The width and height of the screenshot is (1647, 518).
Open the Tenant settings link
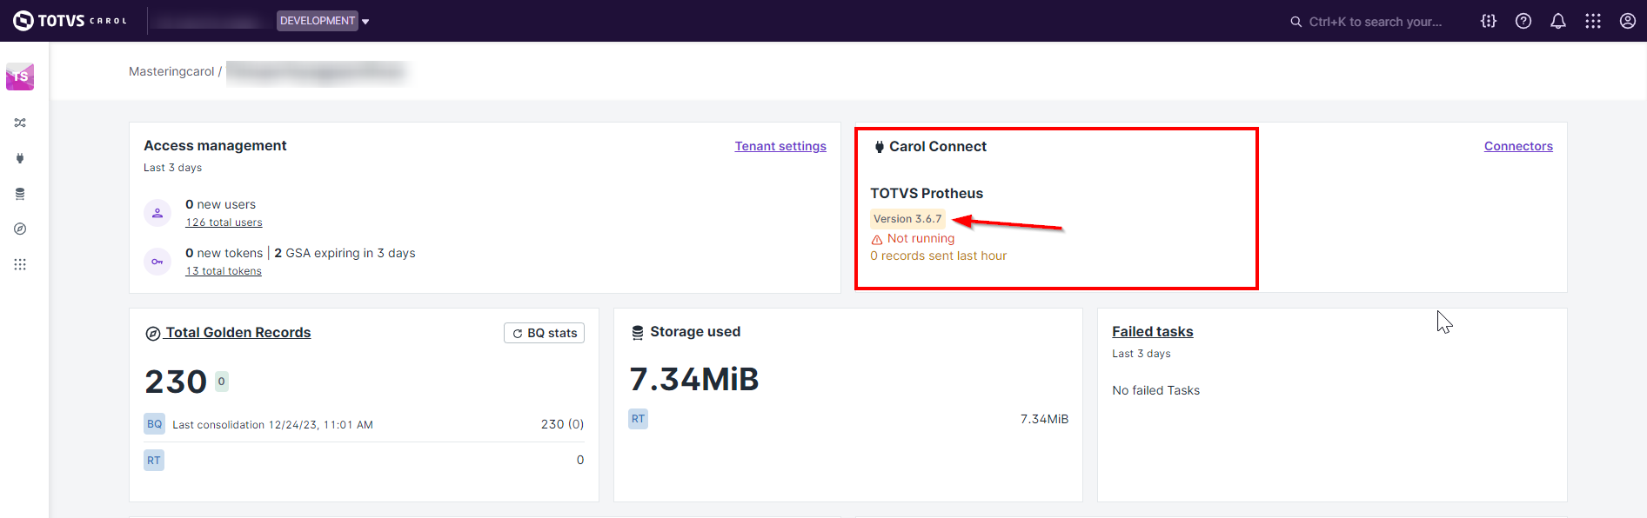click(x=780, y=146)
